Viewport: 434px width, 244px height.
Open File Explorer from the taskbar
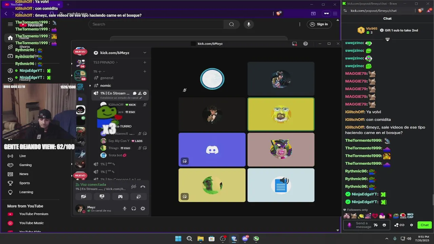tap(200, 239)
